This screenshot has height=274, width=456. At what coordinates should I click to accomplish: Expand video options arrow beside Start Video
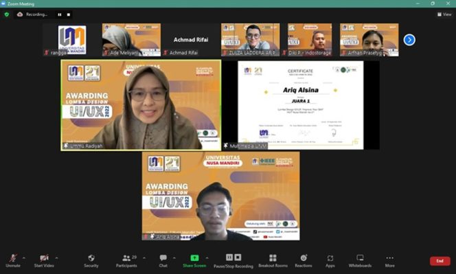tap(57, 258)
